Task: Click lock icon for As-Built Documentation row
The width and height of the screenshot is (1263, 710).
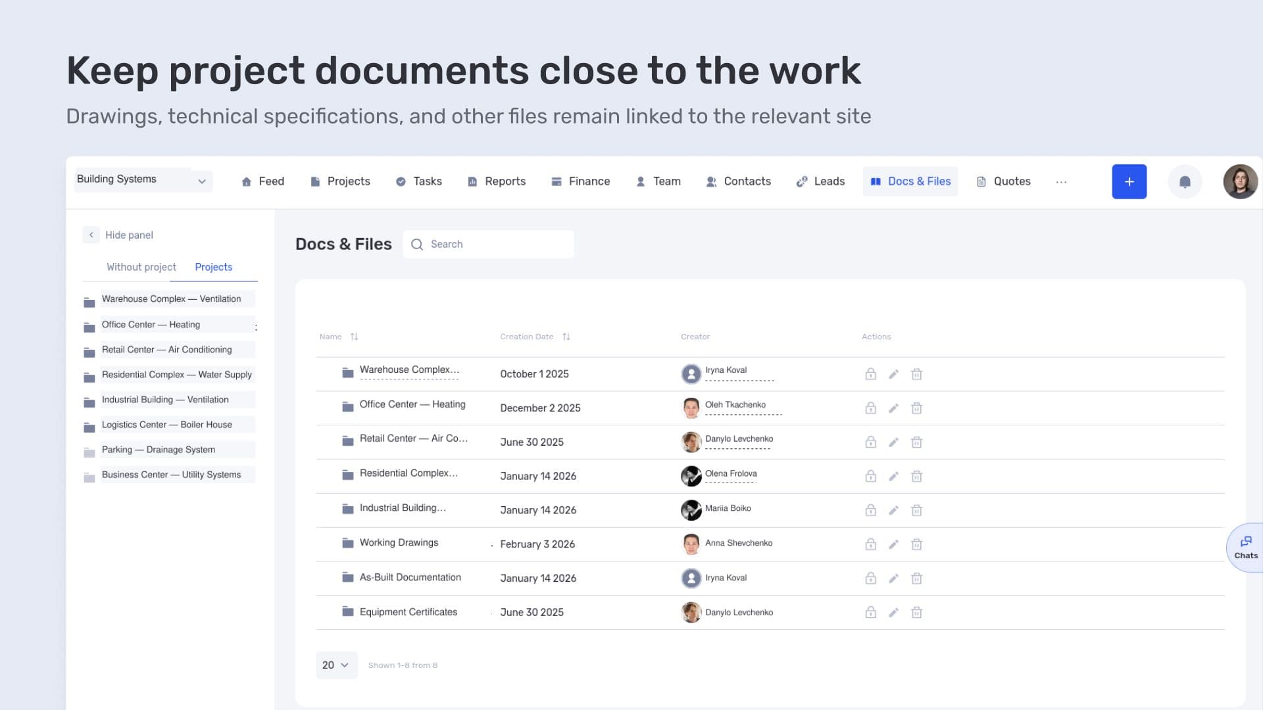Action: [x=870, y=579]
